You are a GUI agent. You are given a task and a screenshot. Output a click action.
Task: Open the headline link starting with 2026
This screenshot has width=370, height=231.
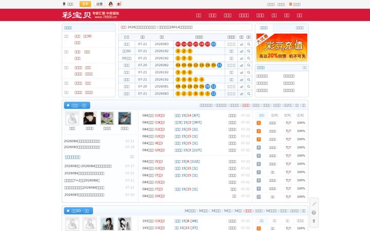coord(142,27)
